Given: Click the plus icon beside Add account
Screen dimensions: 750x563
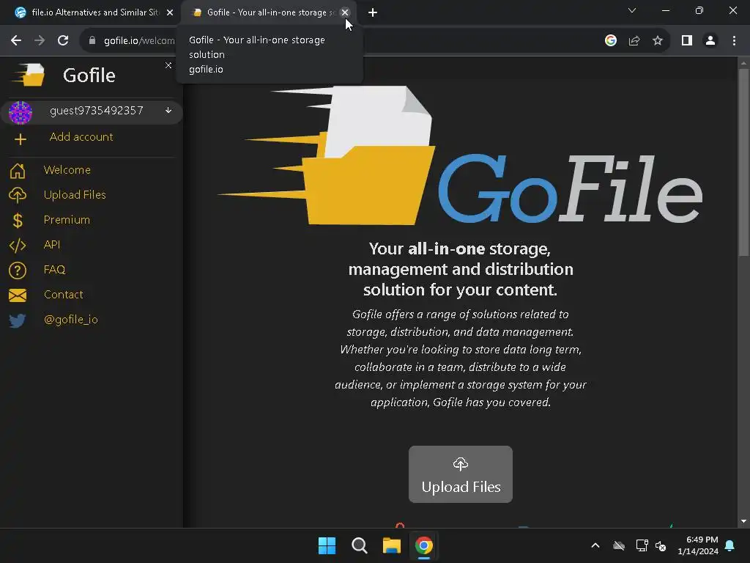Looking at the screenshot, I should click(x=20, y=139).
